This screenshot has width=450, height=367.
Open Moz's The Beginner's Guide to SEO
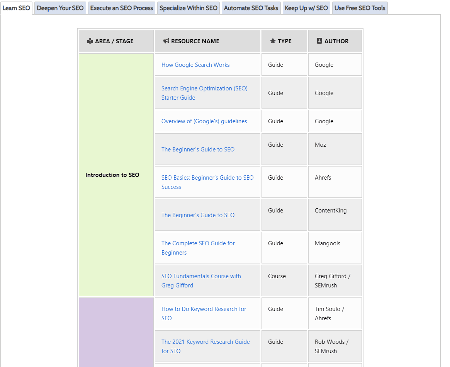tap(198, 150)
